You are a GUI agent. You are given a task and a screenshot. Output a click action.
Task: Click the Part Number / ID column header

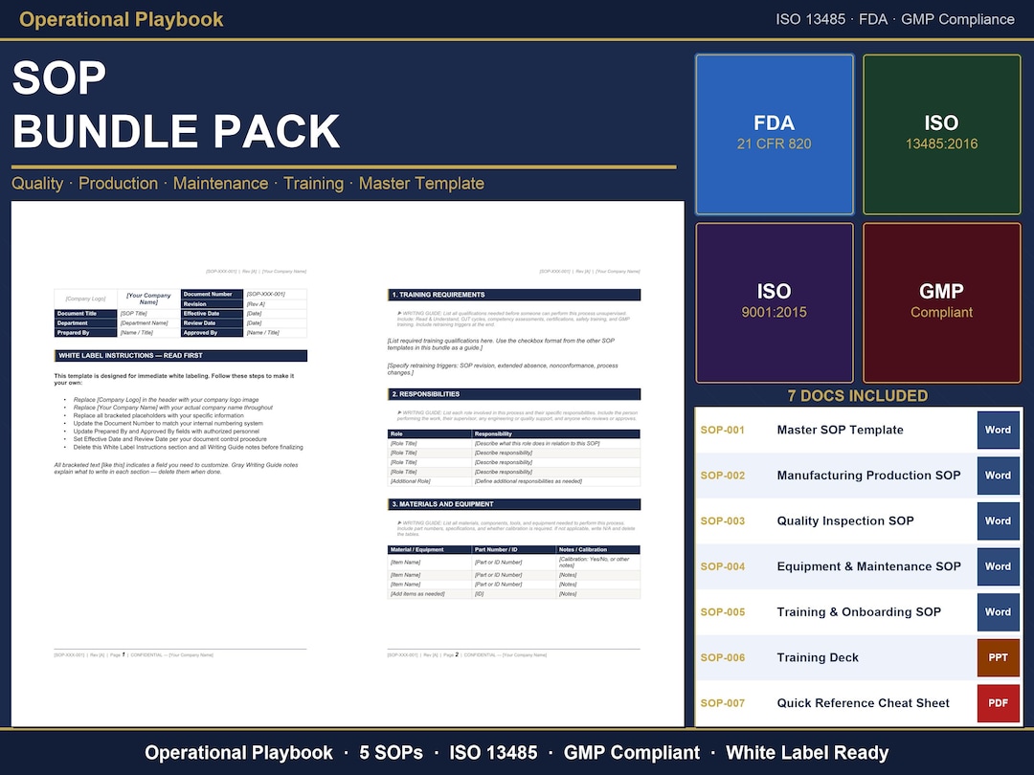point(514,549)
